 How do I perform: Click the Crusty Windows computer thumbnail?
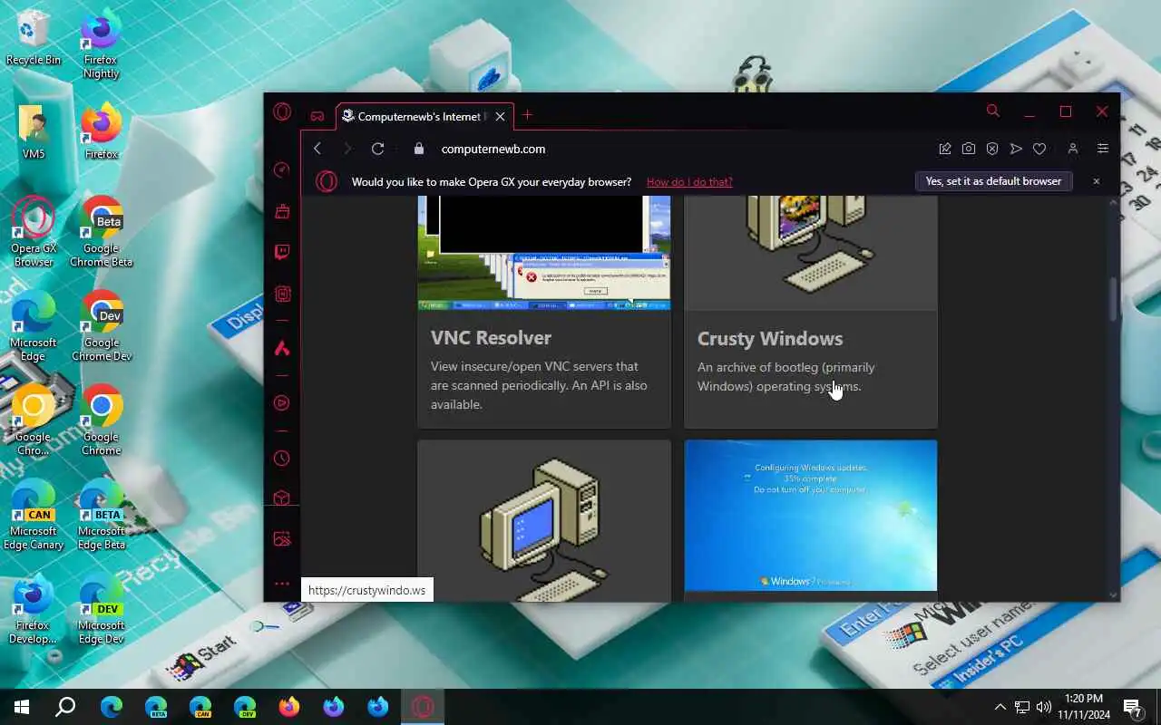[x=811, y=253]
